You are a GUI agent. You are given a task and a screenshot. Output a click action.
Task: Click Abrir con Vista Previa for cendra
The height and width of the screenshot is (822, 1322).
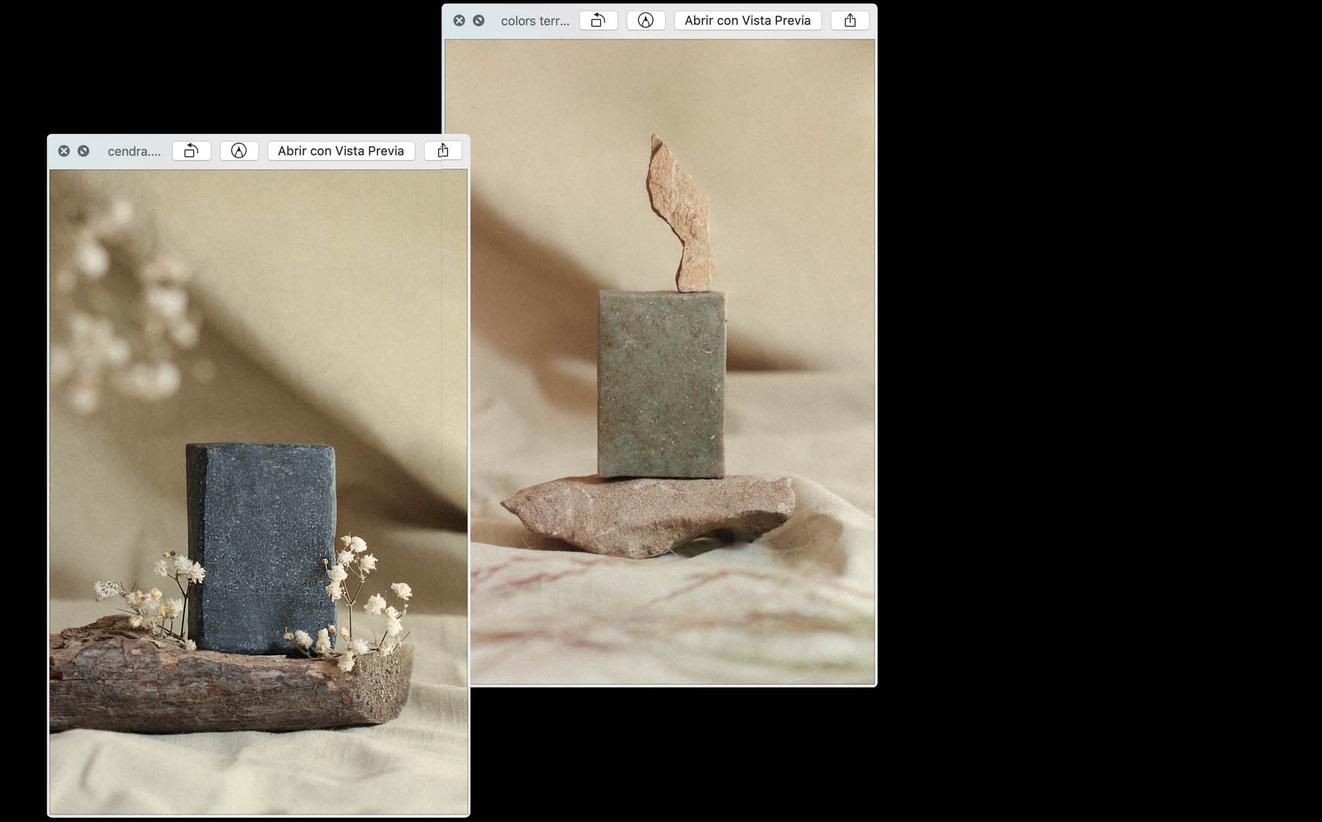(341, 151)
